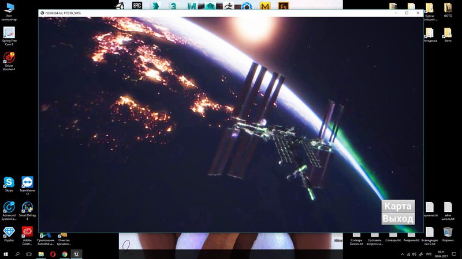Click the Карта button
The width and height of the screenshot is (462, 259).
pos(398,207)
